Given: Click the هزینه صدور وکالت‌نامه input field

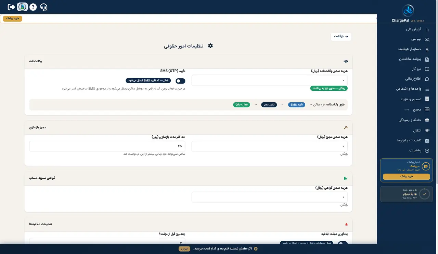Looking at the screenshot, I should [x=270, y=80].
